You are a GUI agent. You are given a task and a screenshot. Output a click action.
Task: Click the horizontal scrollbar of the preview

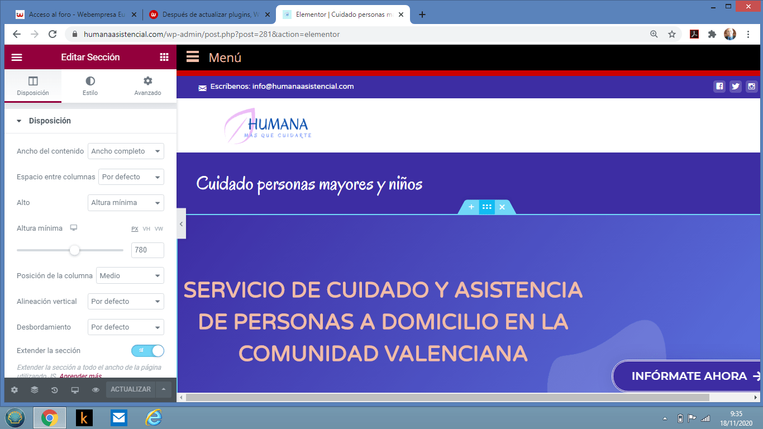click(448, 397)
